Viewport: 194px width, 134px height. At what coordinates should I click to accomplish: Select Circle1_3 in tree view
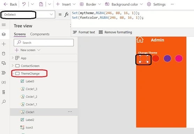pyautogui.click(x=31, y=89)
